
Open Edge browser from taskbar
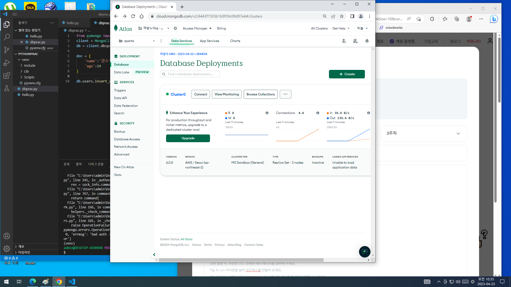33,282
